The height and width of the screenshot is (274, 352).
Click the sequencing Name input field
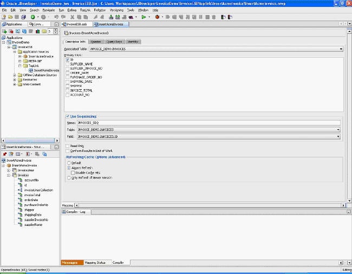coord(208,123)
